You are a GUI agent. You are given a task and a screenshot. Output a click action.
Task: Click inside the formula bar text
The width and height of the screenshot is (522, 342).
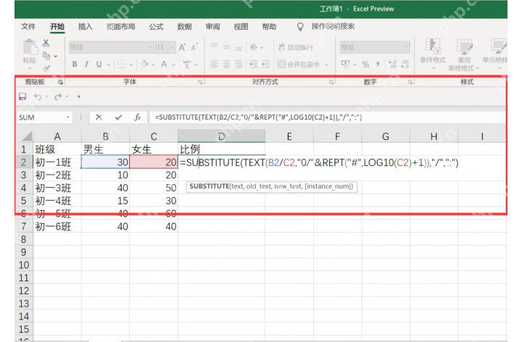click(x=258, y=117)
